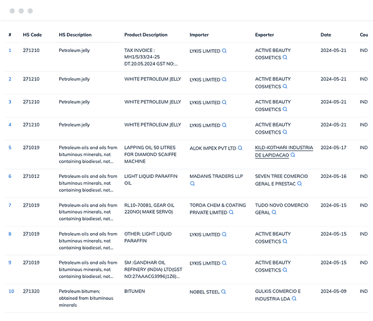Click the Date column header

326,35
